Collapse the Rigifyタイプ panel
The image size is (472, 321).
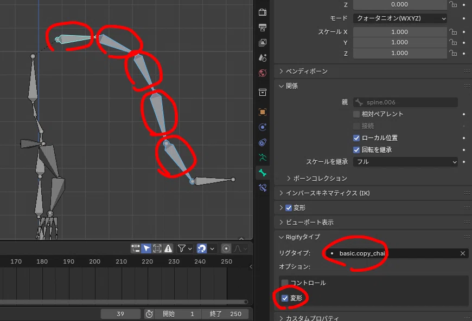click(281, 237)
